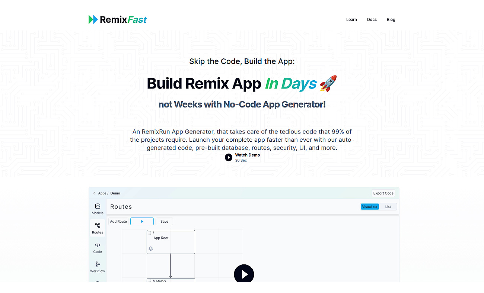
Task: Open the Docs page
Action: click(372, 20)
